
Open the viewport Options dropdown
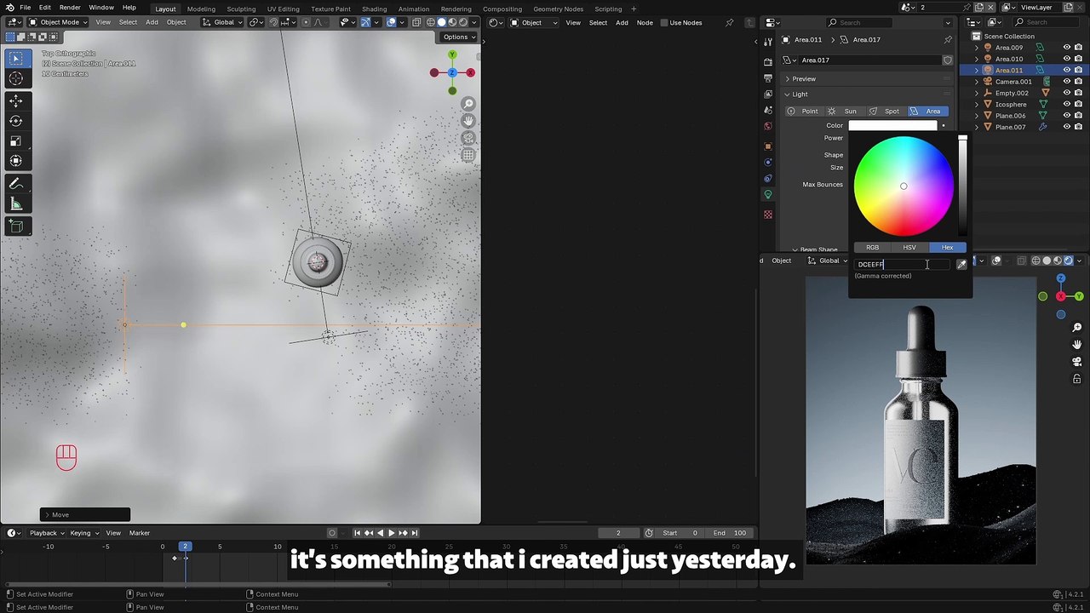click(459, 37)
